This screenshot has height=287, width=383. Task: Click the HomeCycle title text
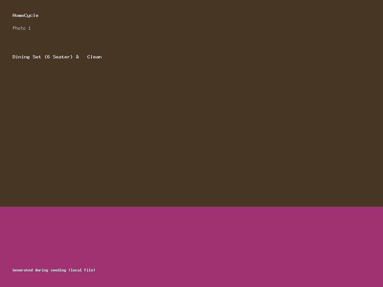point(26,15)
